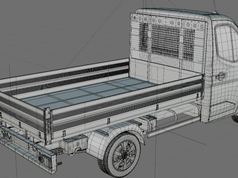Select the rear wheel rim of the truck
The image size is (238, 178).
124,155
